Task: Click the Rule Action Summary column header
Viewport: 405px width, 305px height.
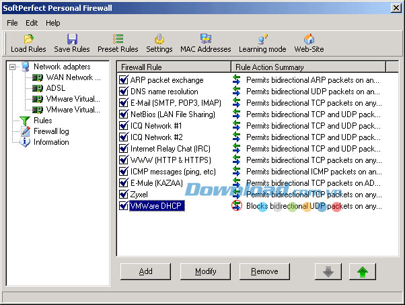Action: tap(308, 67)
